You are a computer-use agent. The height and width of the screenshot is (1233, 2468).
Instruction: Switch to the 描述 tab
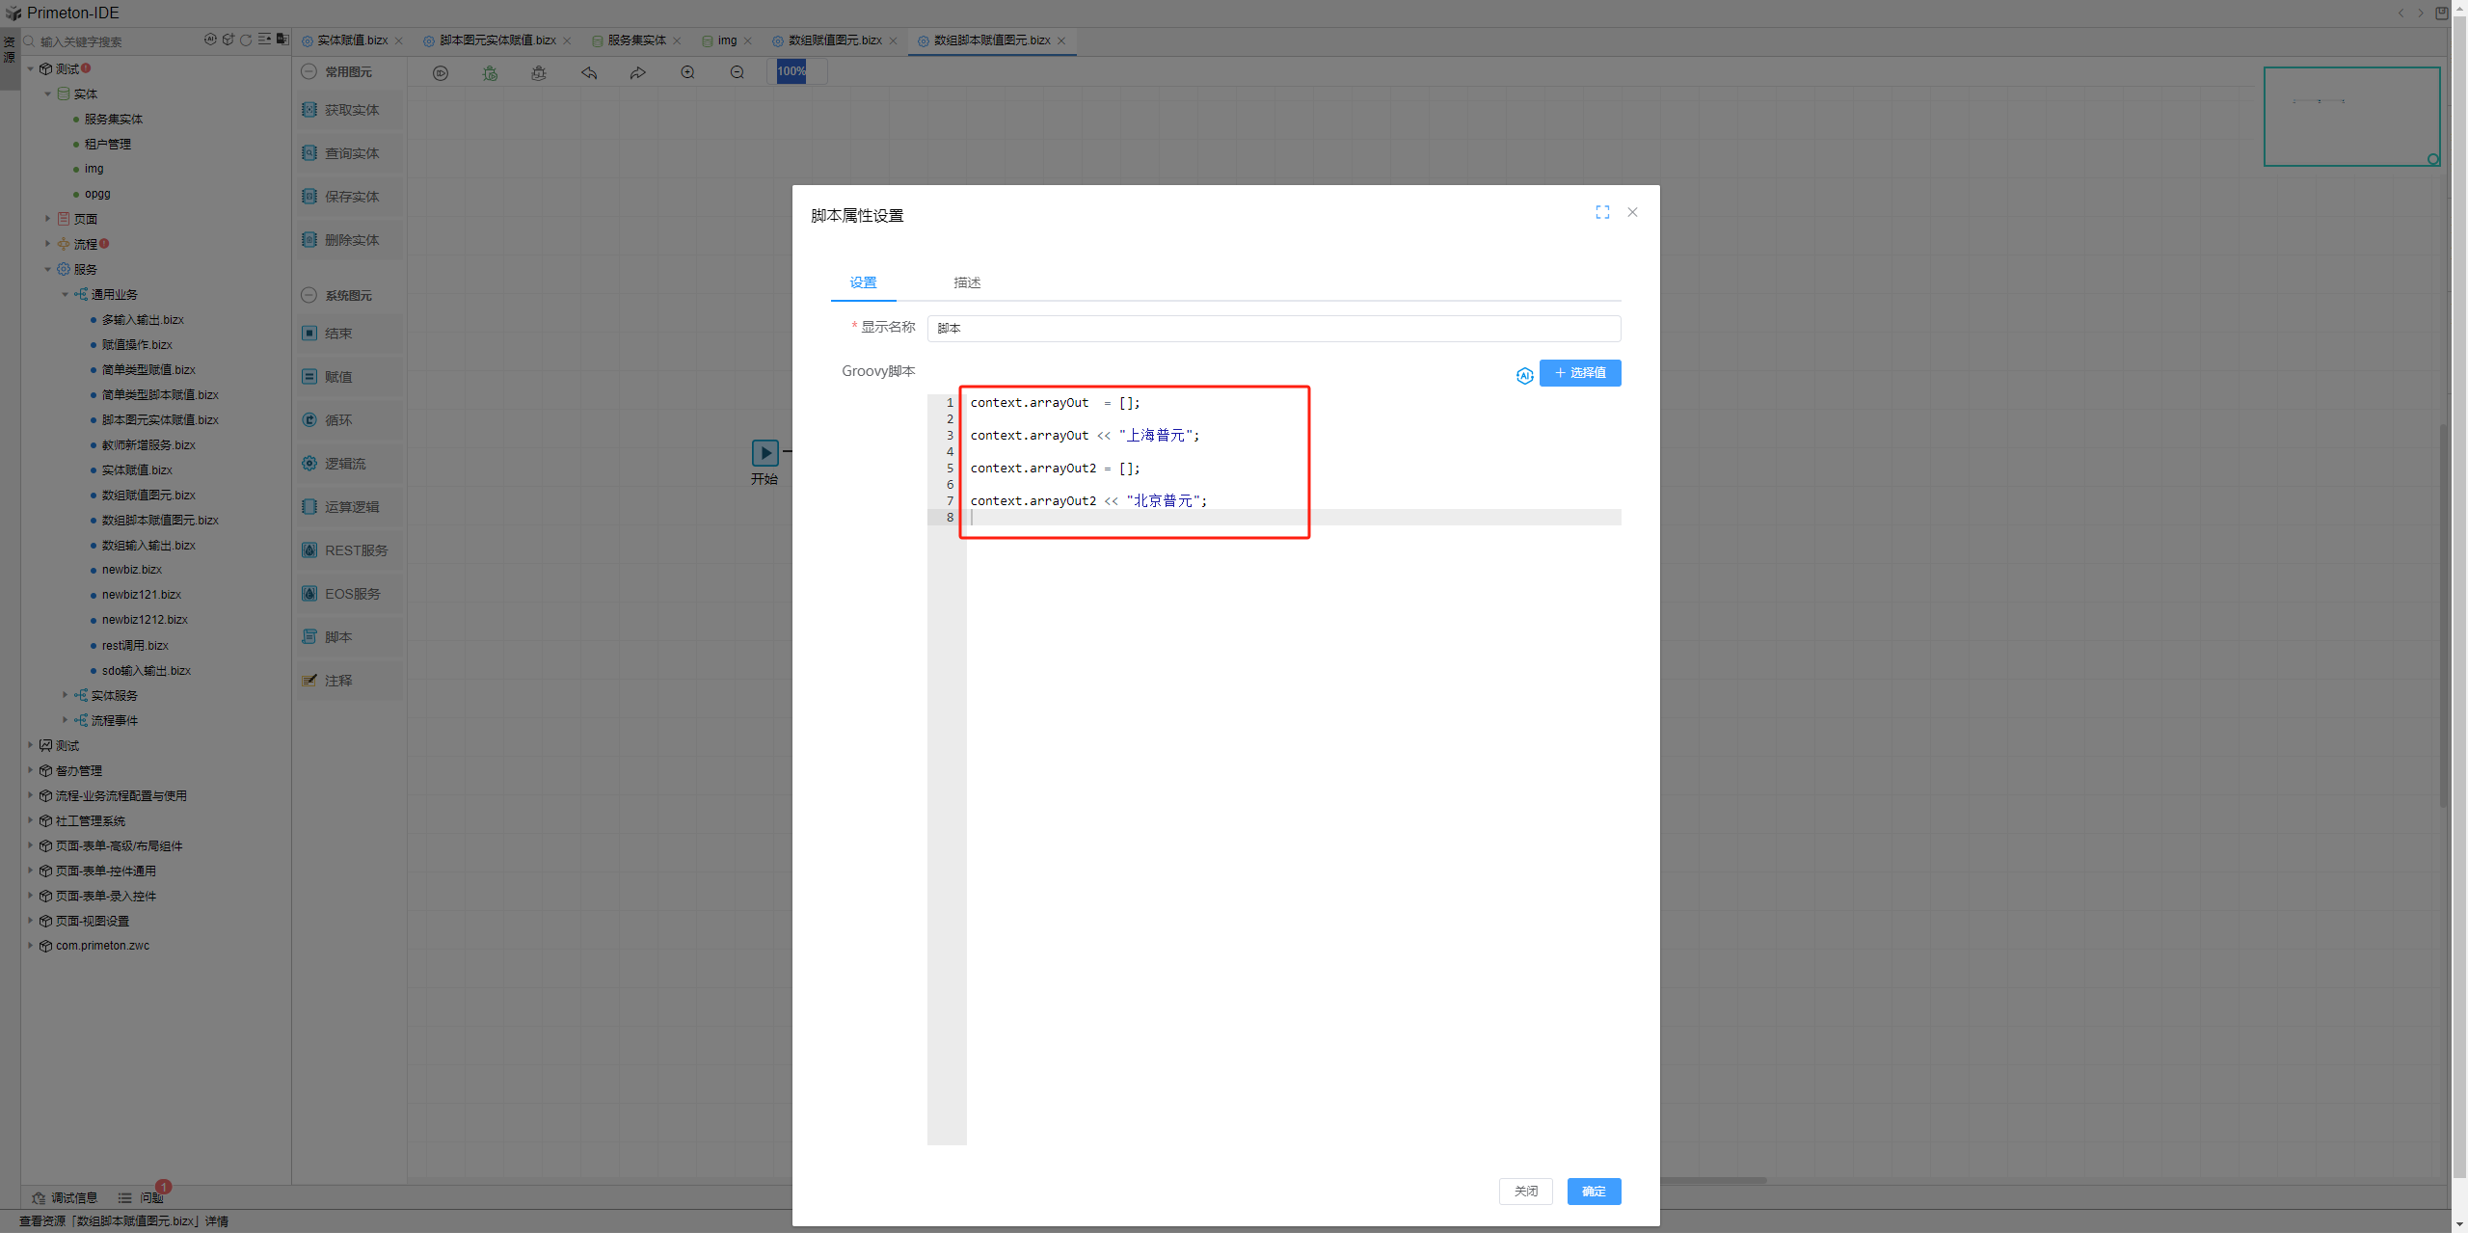tap(966, 282)
